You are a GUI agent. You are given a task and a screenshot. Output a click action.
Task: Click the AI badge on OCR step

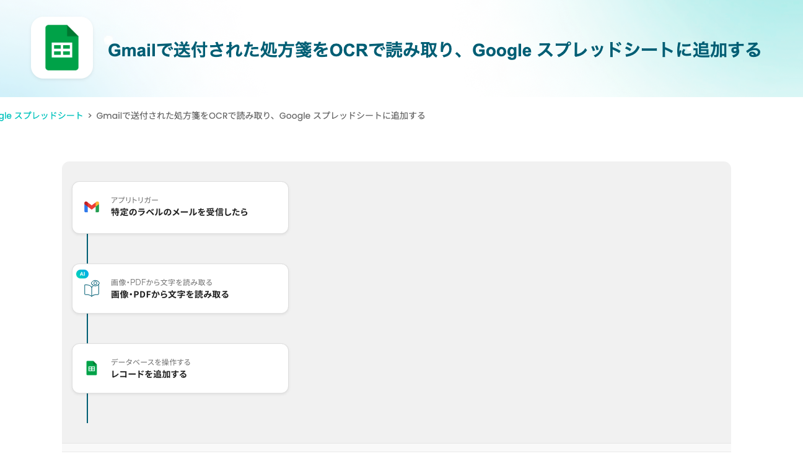point(82,273)
